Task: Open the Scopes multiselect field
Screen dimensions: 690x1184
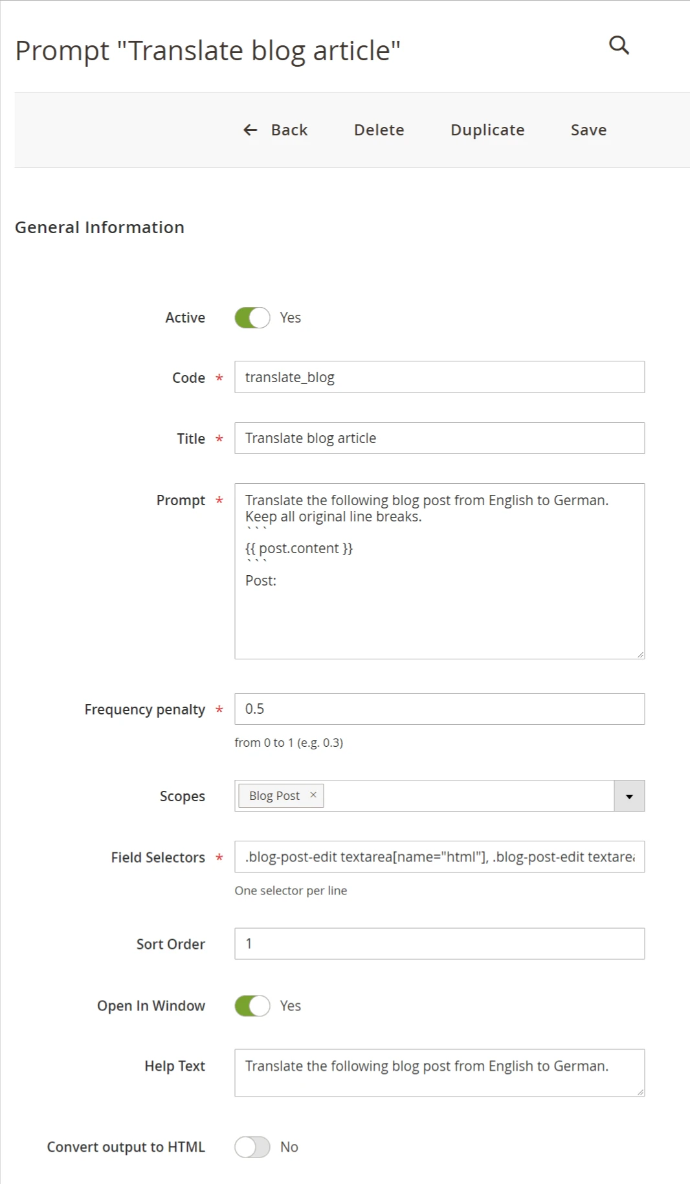Action: point(466,796)
